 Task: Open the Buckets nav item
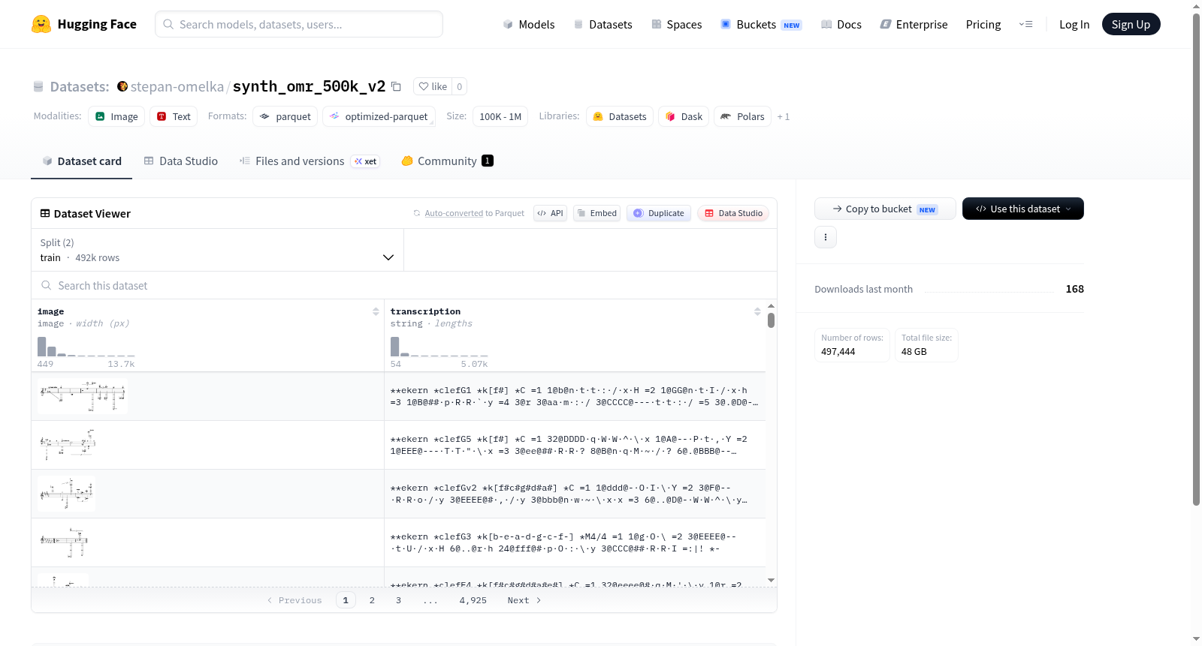click(x=761, y=24)
